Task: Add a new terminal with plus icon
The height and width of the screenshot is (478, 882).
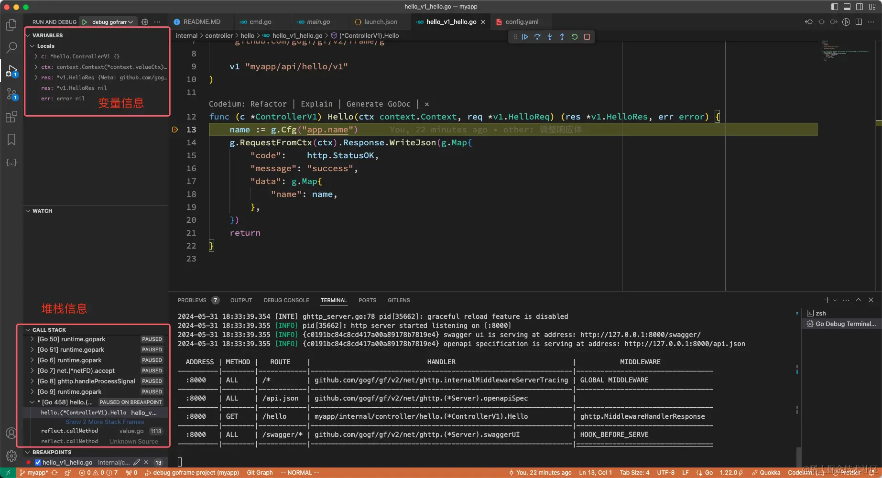Action: point(827,300)
